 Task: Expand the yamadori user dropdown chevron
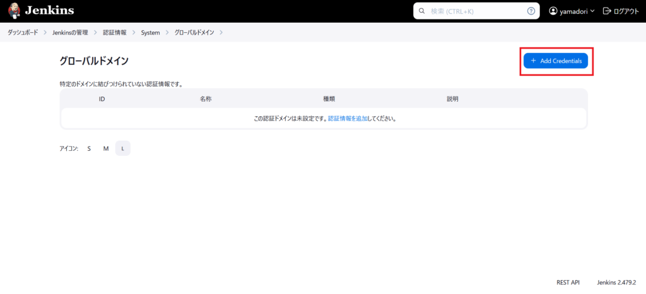click(592, 11)
